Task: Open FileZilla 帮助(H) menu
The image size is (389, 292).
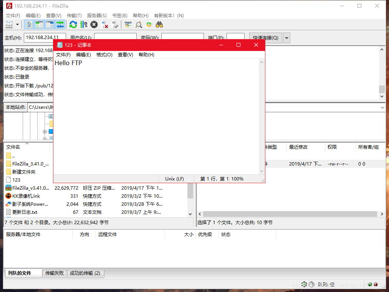Action: click(141, 16)
